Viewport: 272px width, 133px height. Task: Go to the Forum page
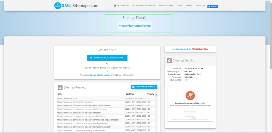(189, 5)
